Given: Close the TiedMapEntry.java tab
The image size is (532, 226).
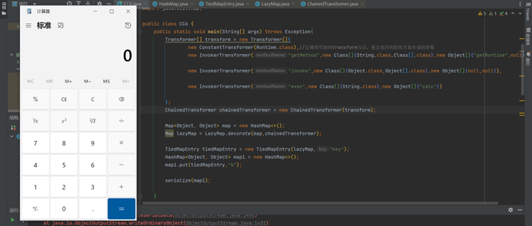Looking at the screenshot, I should click(x=248, y=4).
